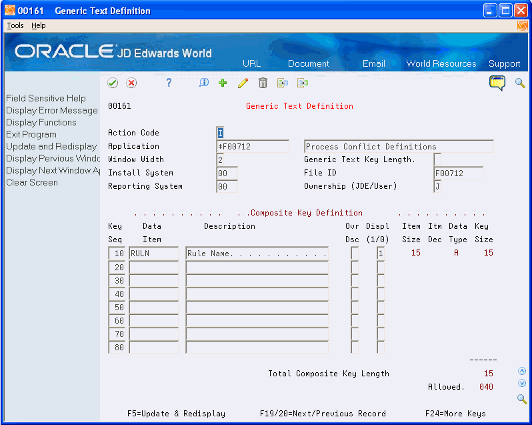Viewport: 532px width, 425px height.
Task: Select Display Functions option
Action: point(41,122)
